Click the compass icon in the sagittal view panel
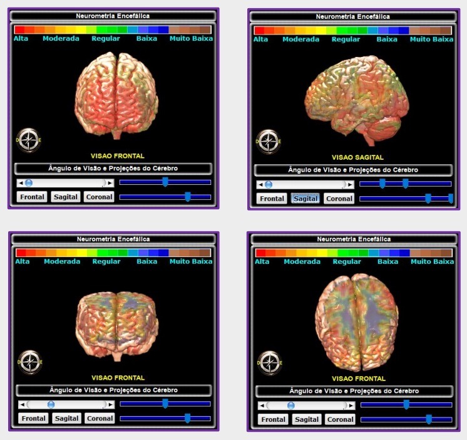Viewport: 467px width, 440px height. point(269,142)
